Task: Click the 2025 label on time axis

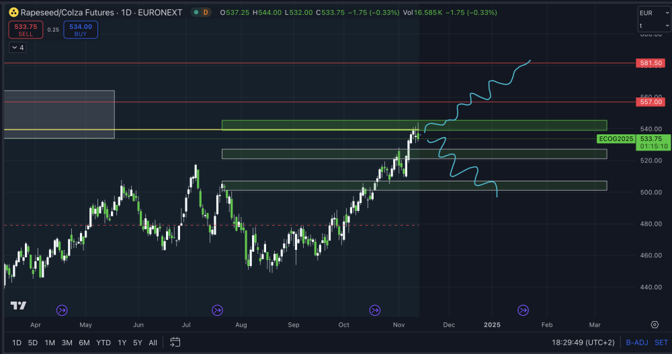Action: (492, 325)
